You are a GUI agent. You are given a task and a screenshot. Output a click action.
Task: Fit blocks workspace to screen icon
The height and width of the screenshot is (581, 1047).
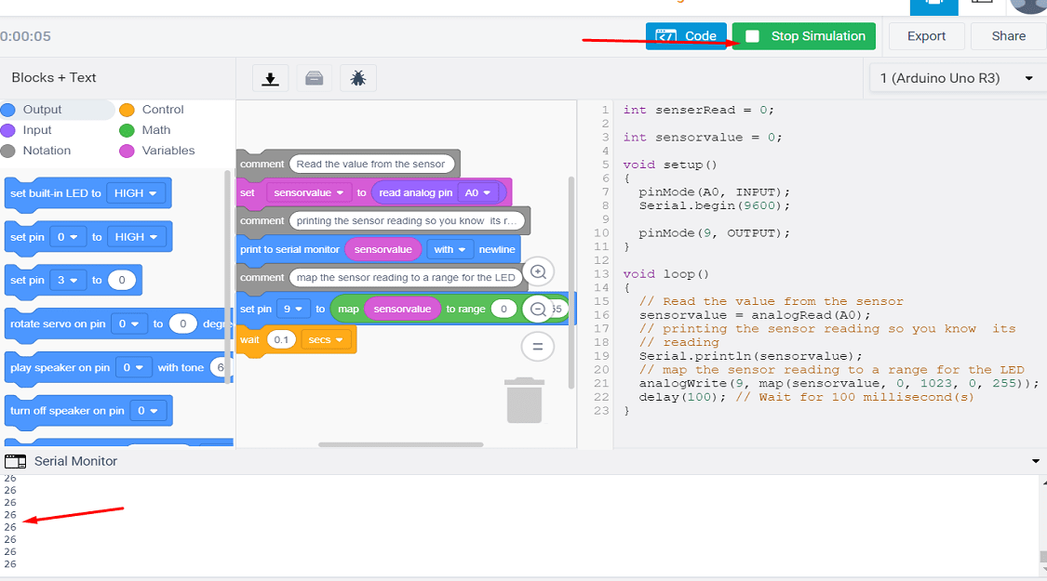538,347
